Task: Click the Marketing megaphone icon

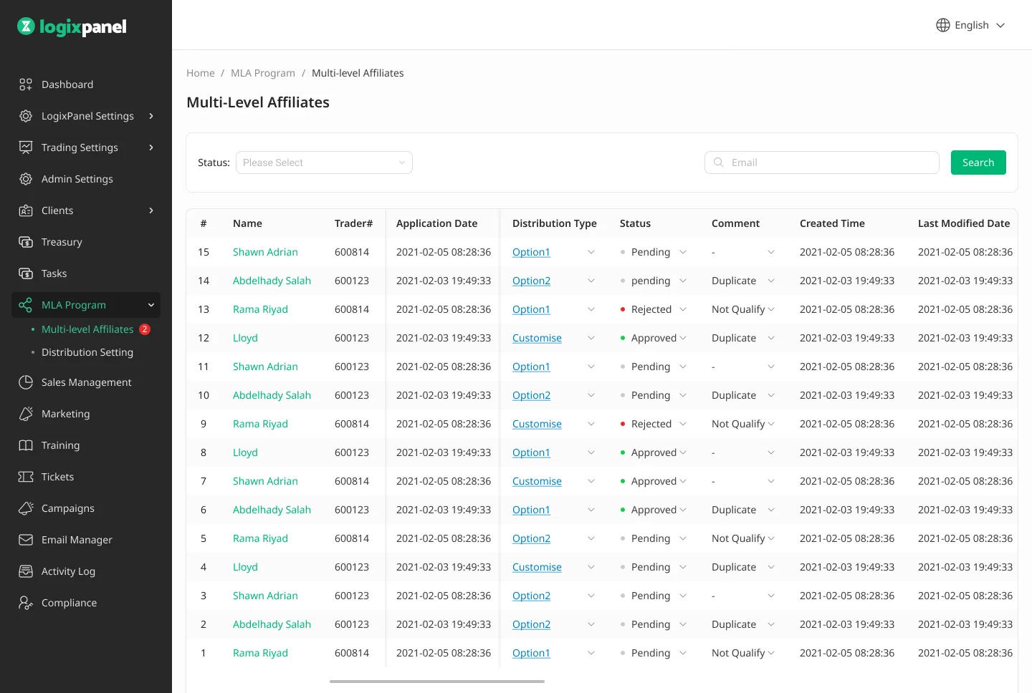Action: (x=26, y=414)
